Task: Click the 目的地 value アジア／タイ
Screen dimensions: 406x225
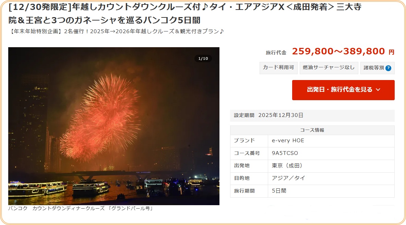Action: click(288, 178)
